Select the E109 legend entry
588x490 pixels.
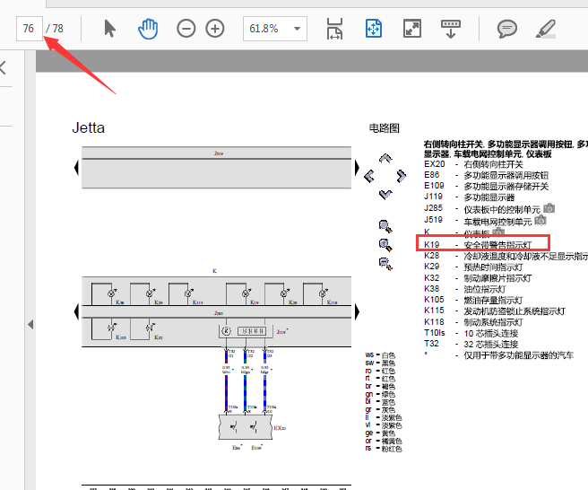pyautogui.click(x=487, y=187)
